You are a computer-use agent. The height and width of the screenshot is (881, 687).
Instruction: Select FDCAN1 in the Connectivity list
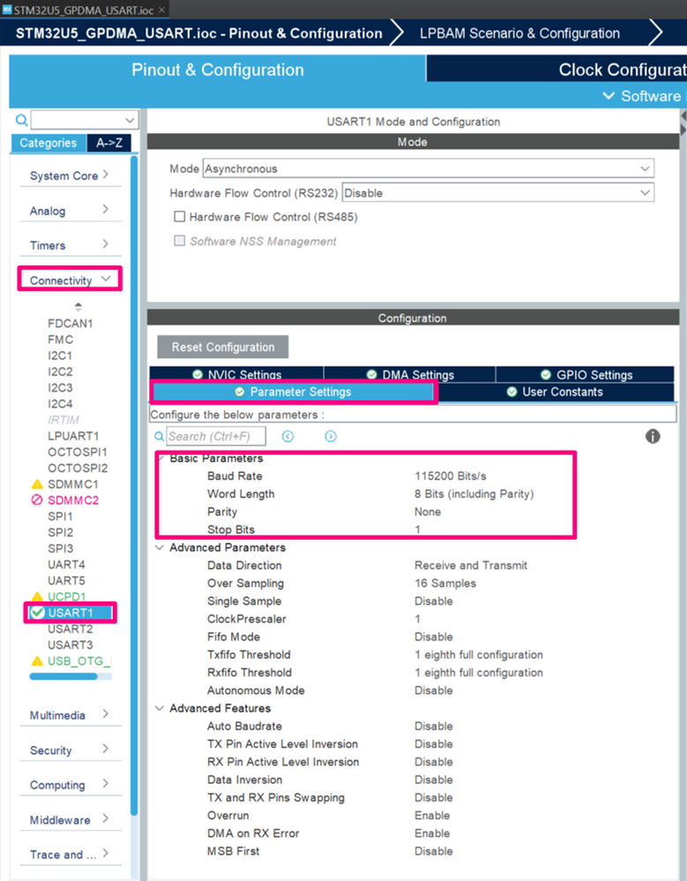click(x=71, y=323)
